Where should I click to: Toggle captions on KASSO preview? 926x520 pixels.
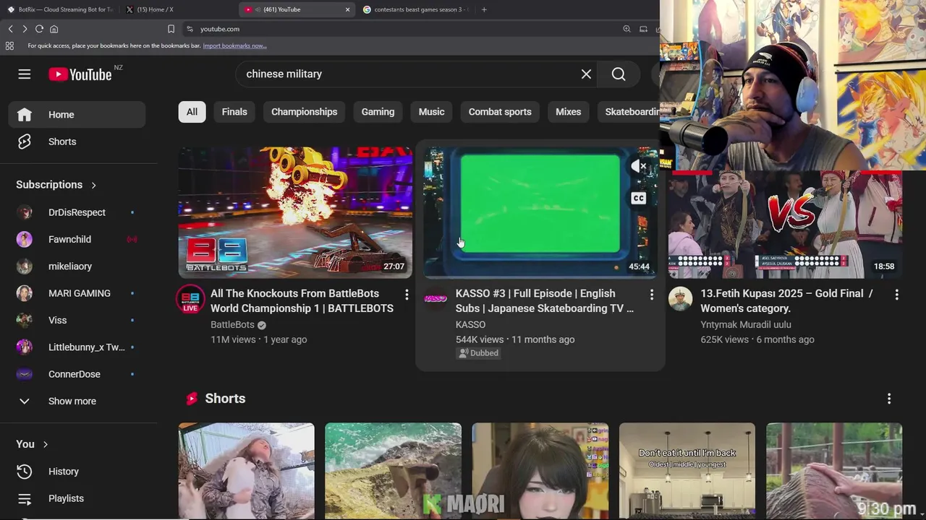(638, 199)
